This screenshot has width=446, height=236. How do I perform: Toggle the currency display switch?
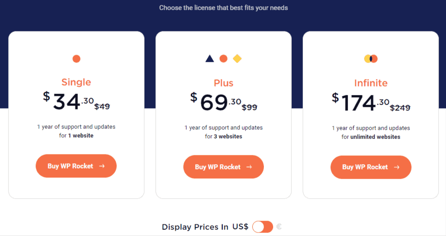(x=263, y=227)
